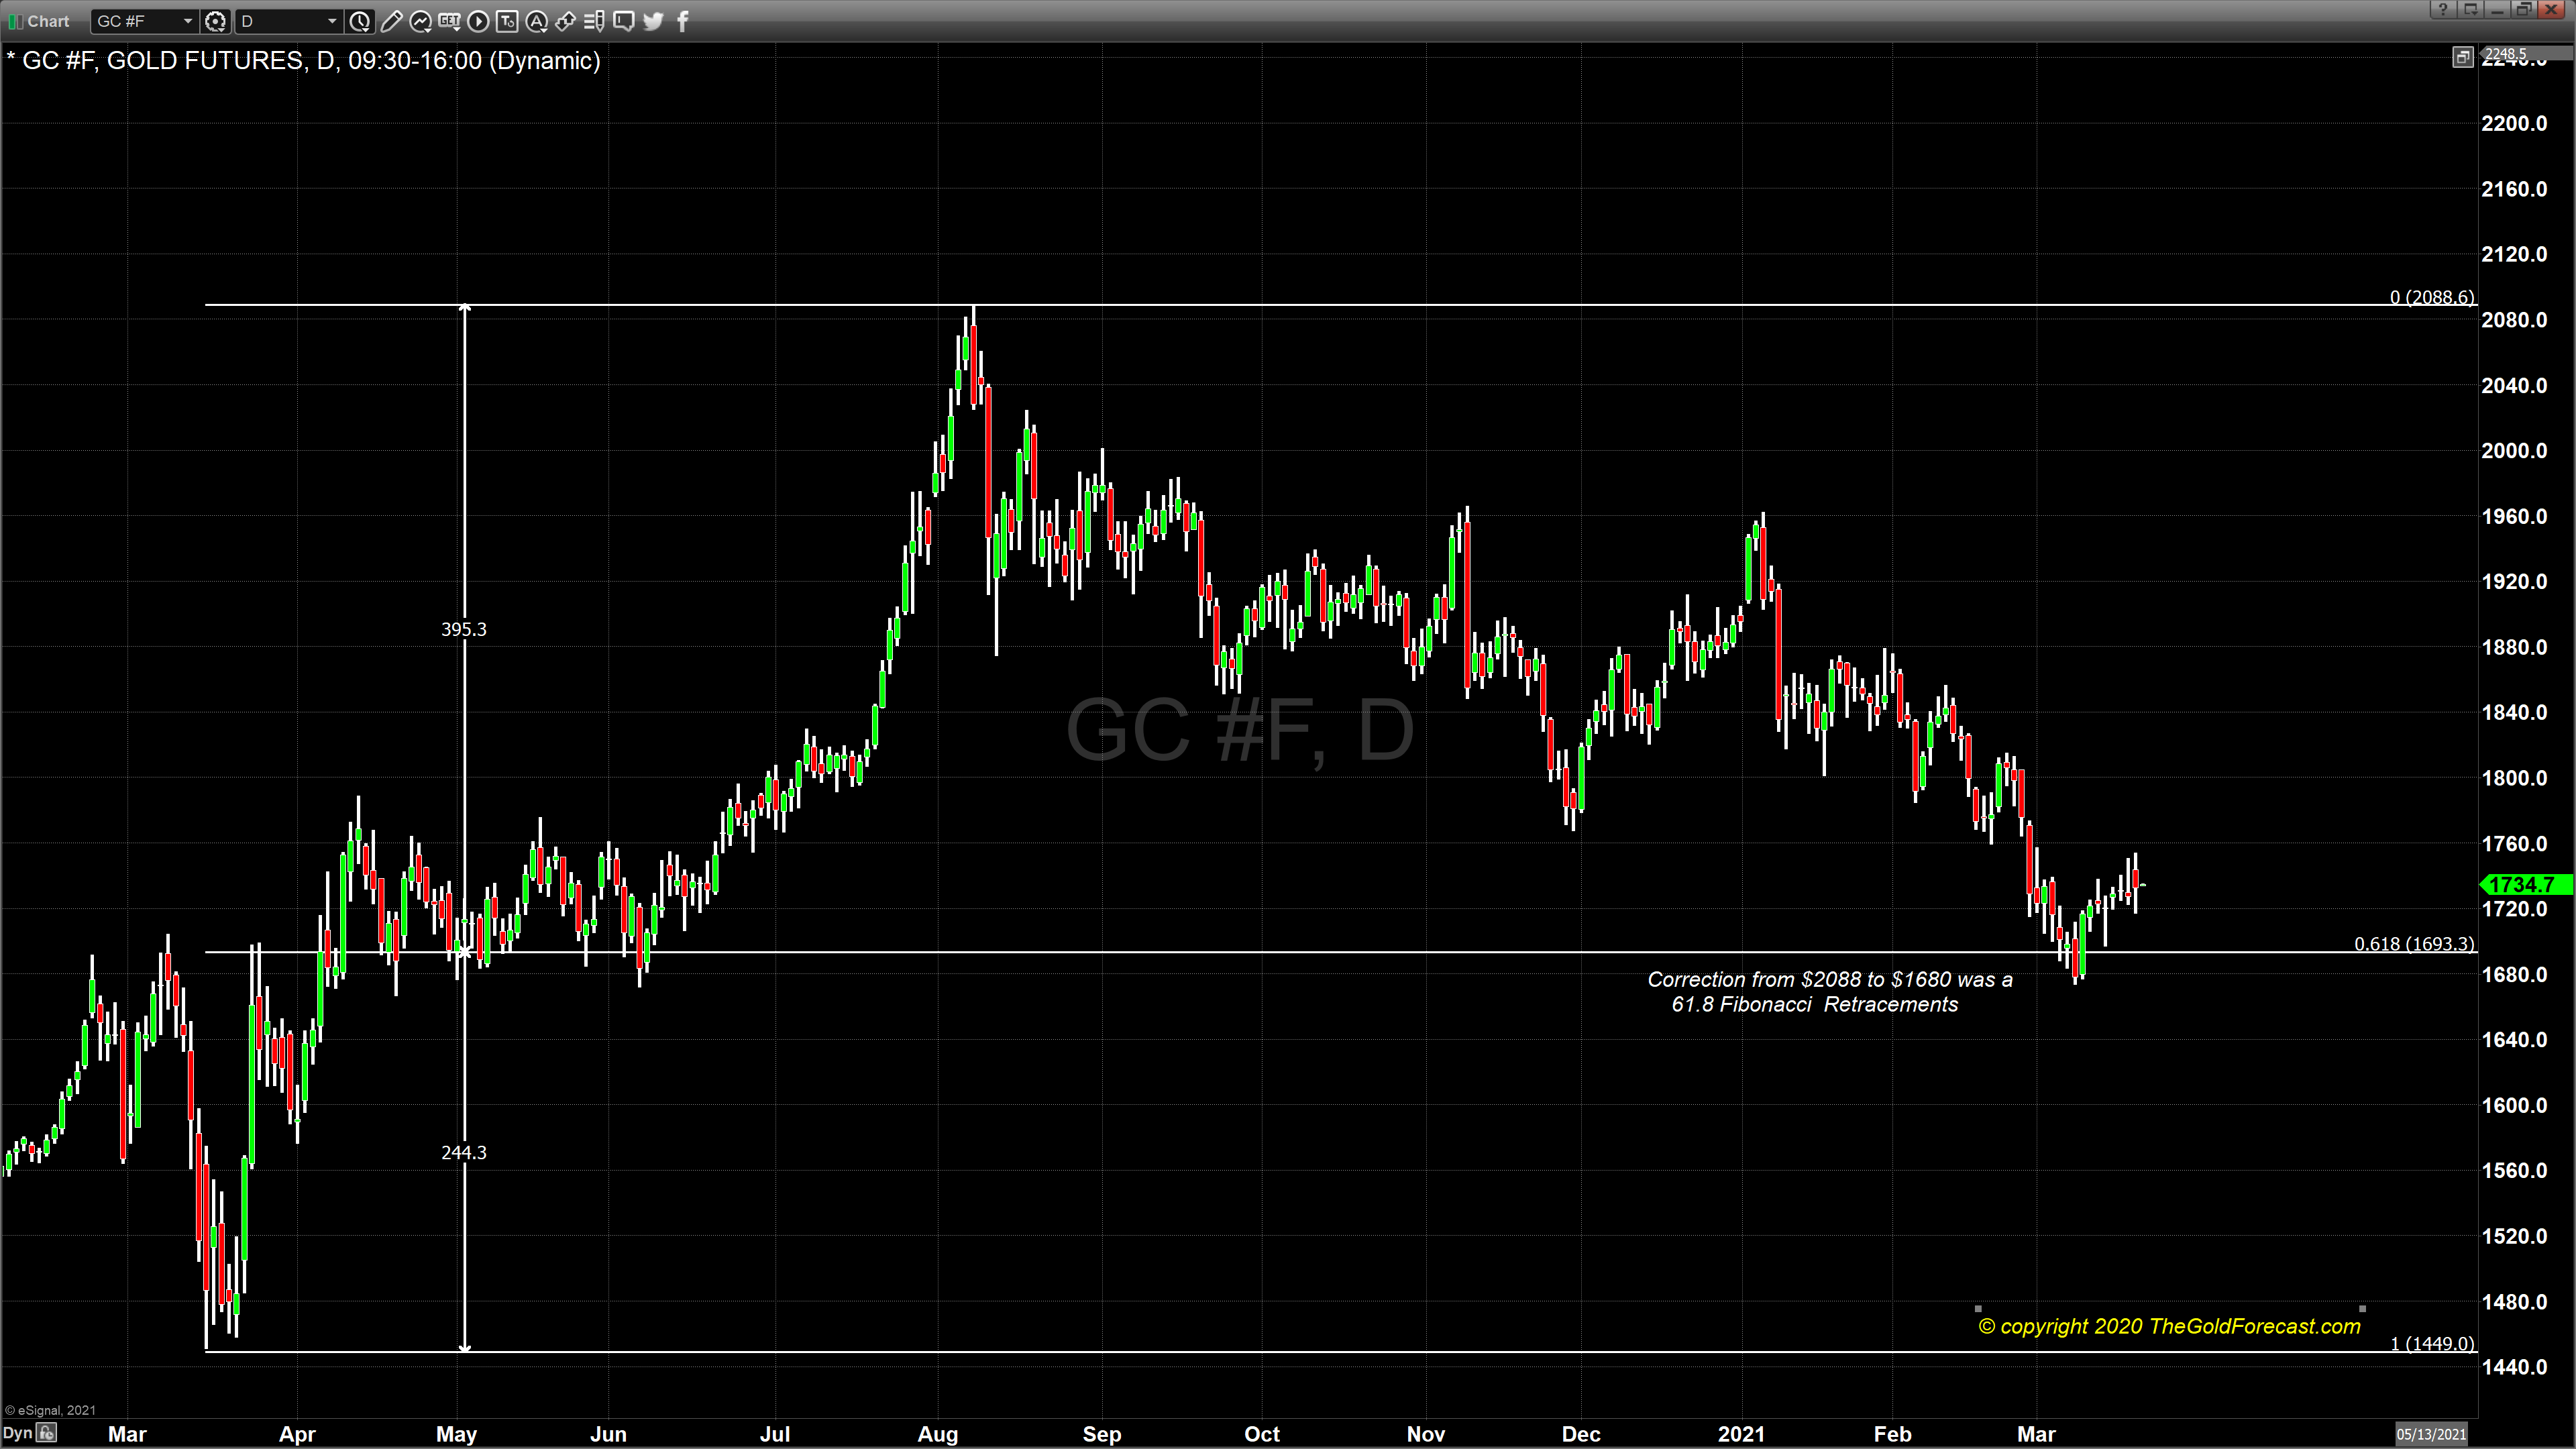This screenshot has height=1449, width=2576.
Task: Click the current price tag 1734.7
Action: pyautogui.click(x=2526, y=884)
